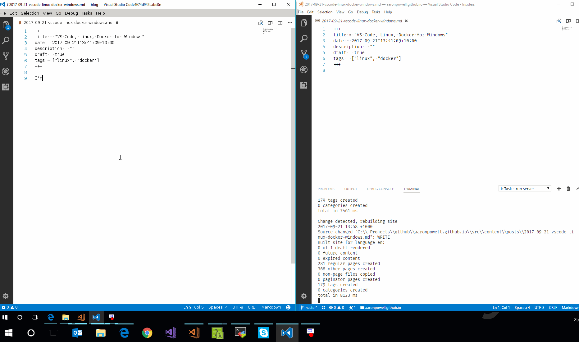579x344 pixels.
Task: Close the markdown tab in Insiders window
Action: pyautogui.click(x=406, y=21)
